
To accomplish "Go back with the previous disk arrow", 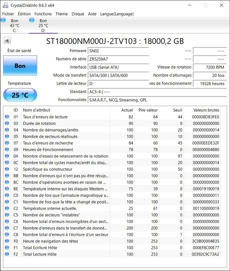I will [x=7, y=41].
